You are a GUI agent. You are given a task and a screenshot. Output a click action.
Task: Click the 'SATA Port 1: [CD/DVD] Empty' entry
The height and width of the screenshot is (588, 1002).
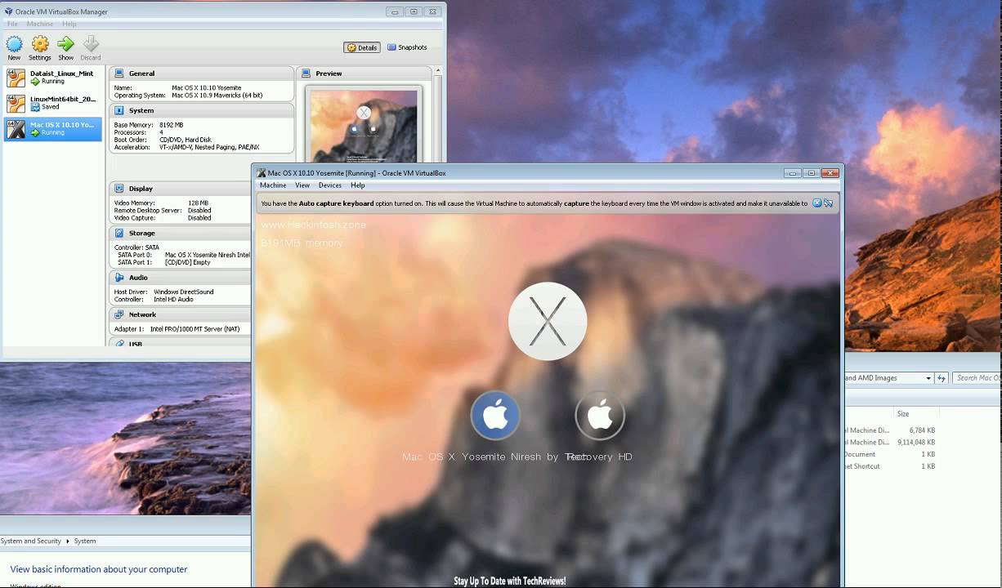click(164, 262)
